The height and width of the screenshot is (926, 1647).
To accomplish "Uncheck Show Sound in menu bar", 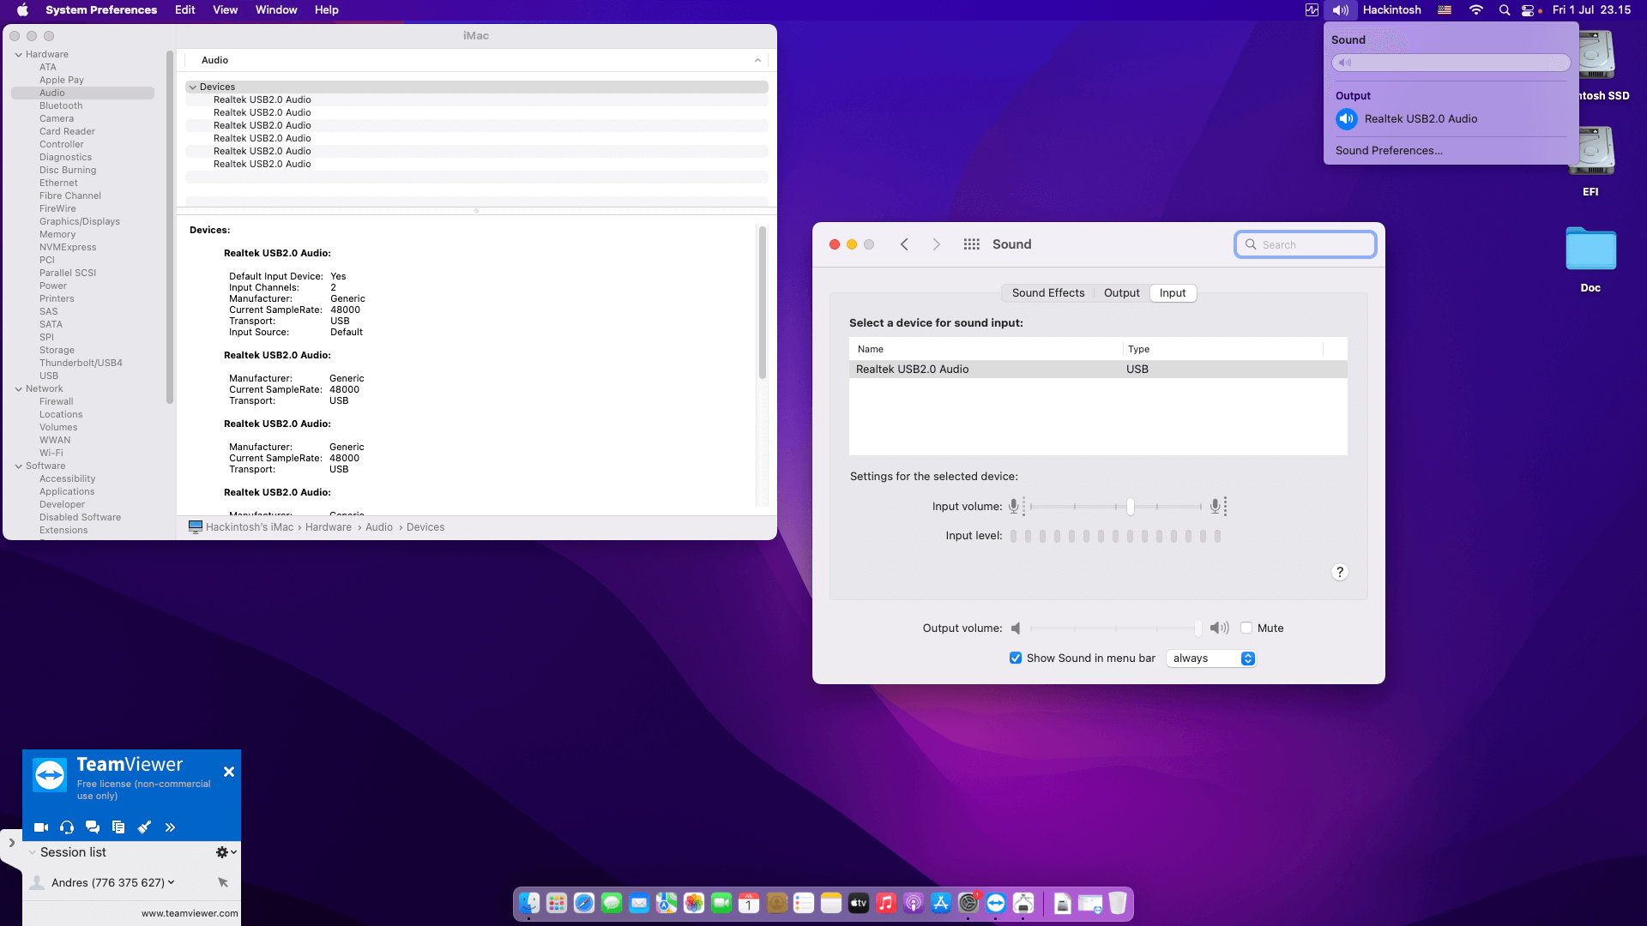I will 1016,658.
